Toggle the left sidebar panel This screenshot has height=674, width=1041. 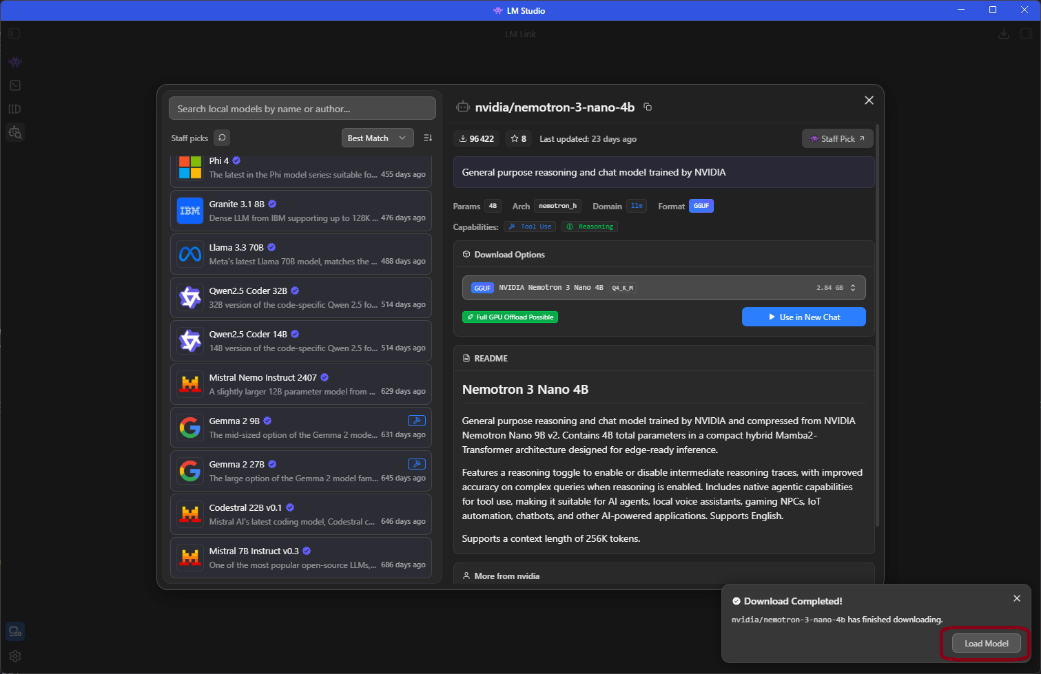click(14, 33)
